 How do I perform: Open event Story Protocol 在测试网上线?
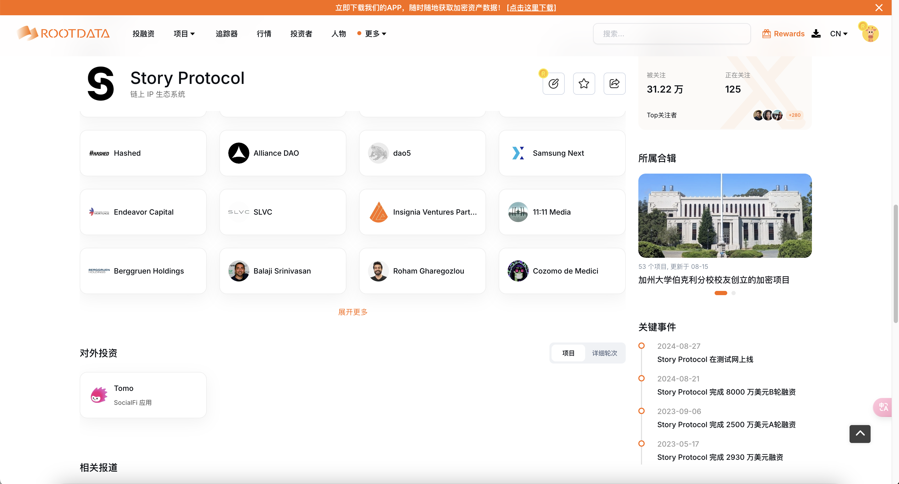[x=705, y=359]
